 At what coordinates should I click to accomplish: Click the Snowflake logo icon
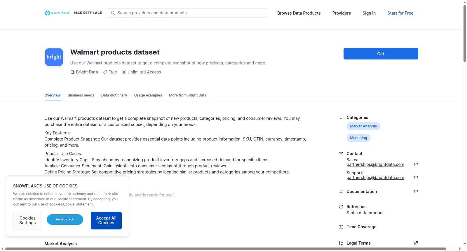(47, 13)
